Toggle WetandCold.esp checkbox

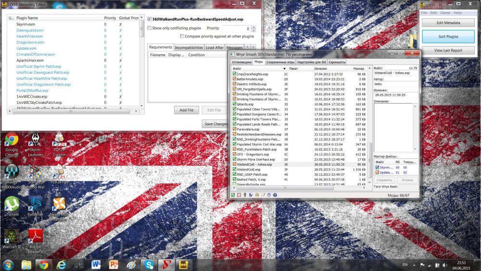tap(234, 169)
